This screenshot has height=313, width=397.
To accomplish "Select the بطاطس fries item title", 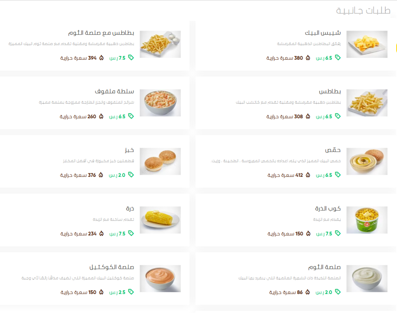I will tap(330, 91).
